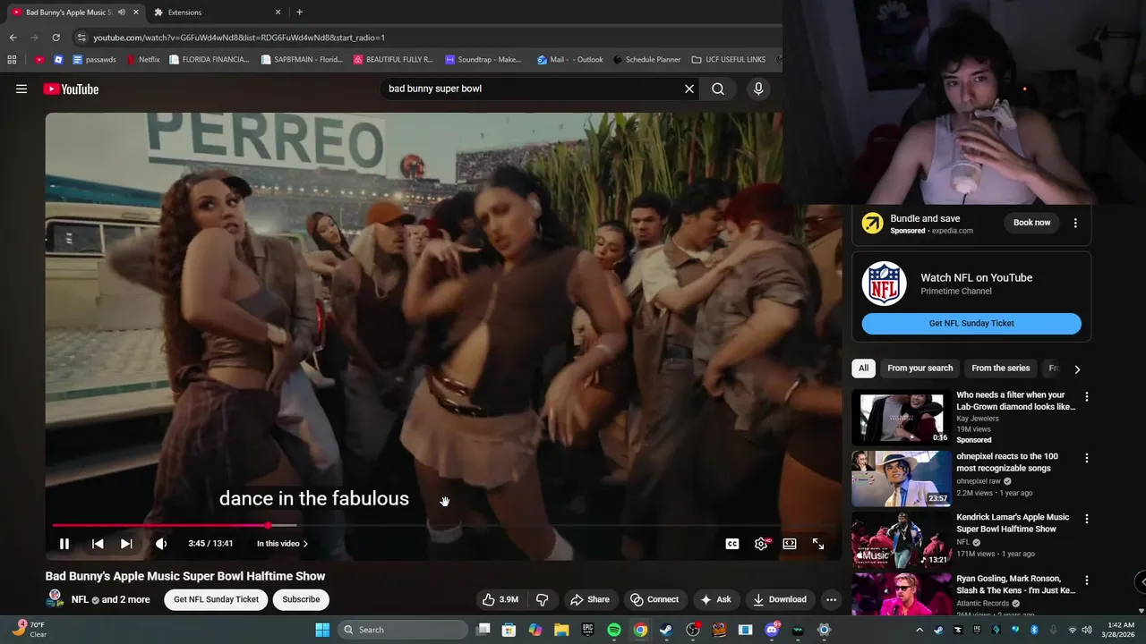This screenshot has width=1146, height=644.
Task: Select the 'All' filter chip
Action: tap(863, 368)
